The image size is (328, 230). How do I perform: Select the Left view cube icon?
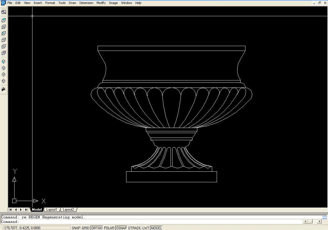4,33
